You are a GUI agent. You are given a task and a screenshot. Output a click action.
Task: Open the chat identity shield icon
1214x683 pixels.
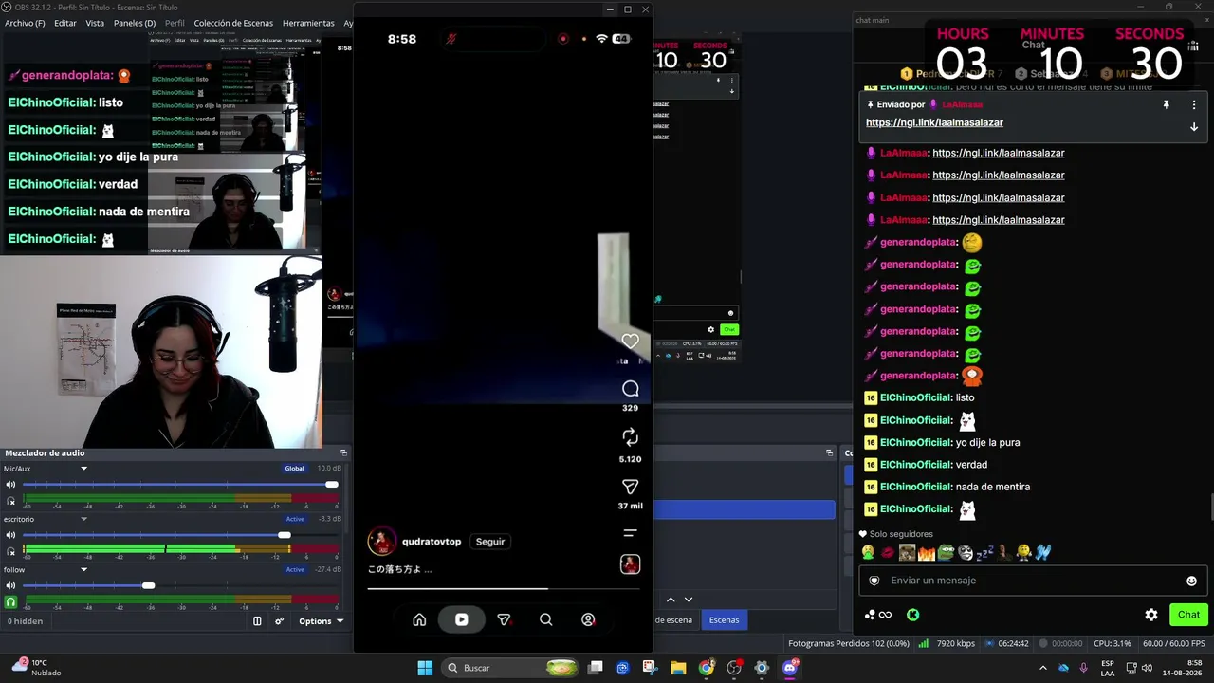(874, 581)
